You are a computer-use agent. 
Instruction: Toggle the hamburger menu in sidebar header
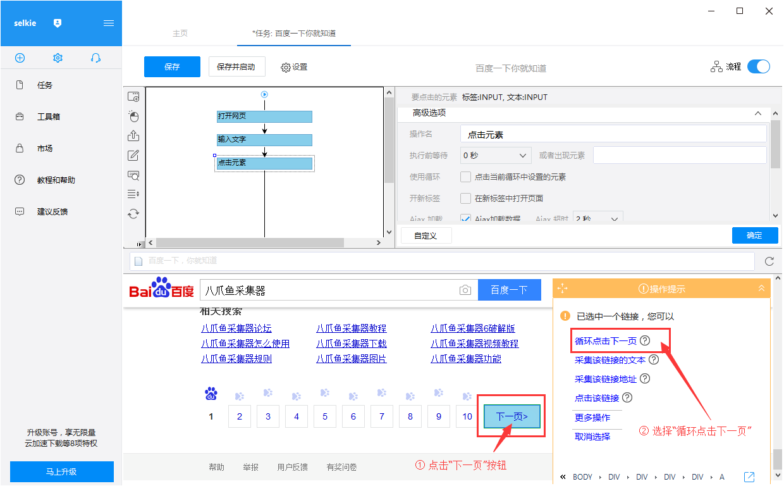coord(109,23)
